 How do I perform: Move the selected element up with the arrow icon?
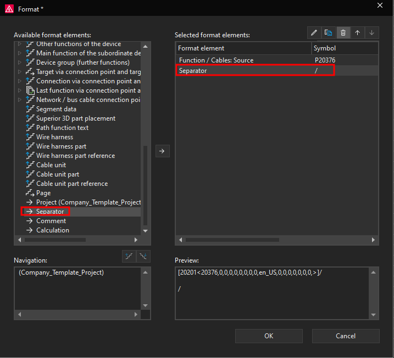357,33
